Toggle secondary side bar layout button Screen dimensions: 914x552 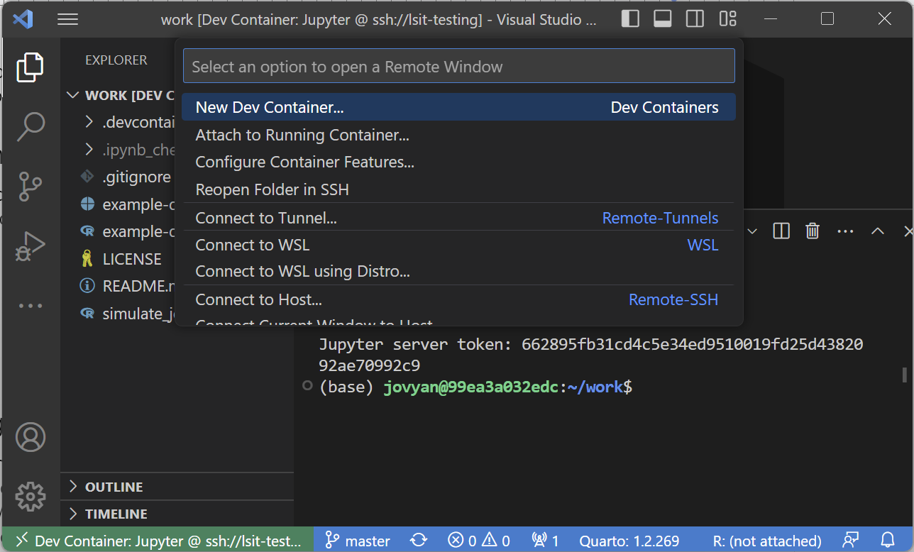tap(695, 19)
